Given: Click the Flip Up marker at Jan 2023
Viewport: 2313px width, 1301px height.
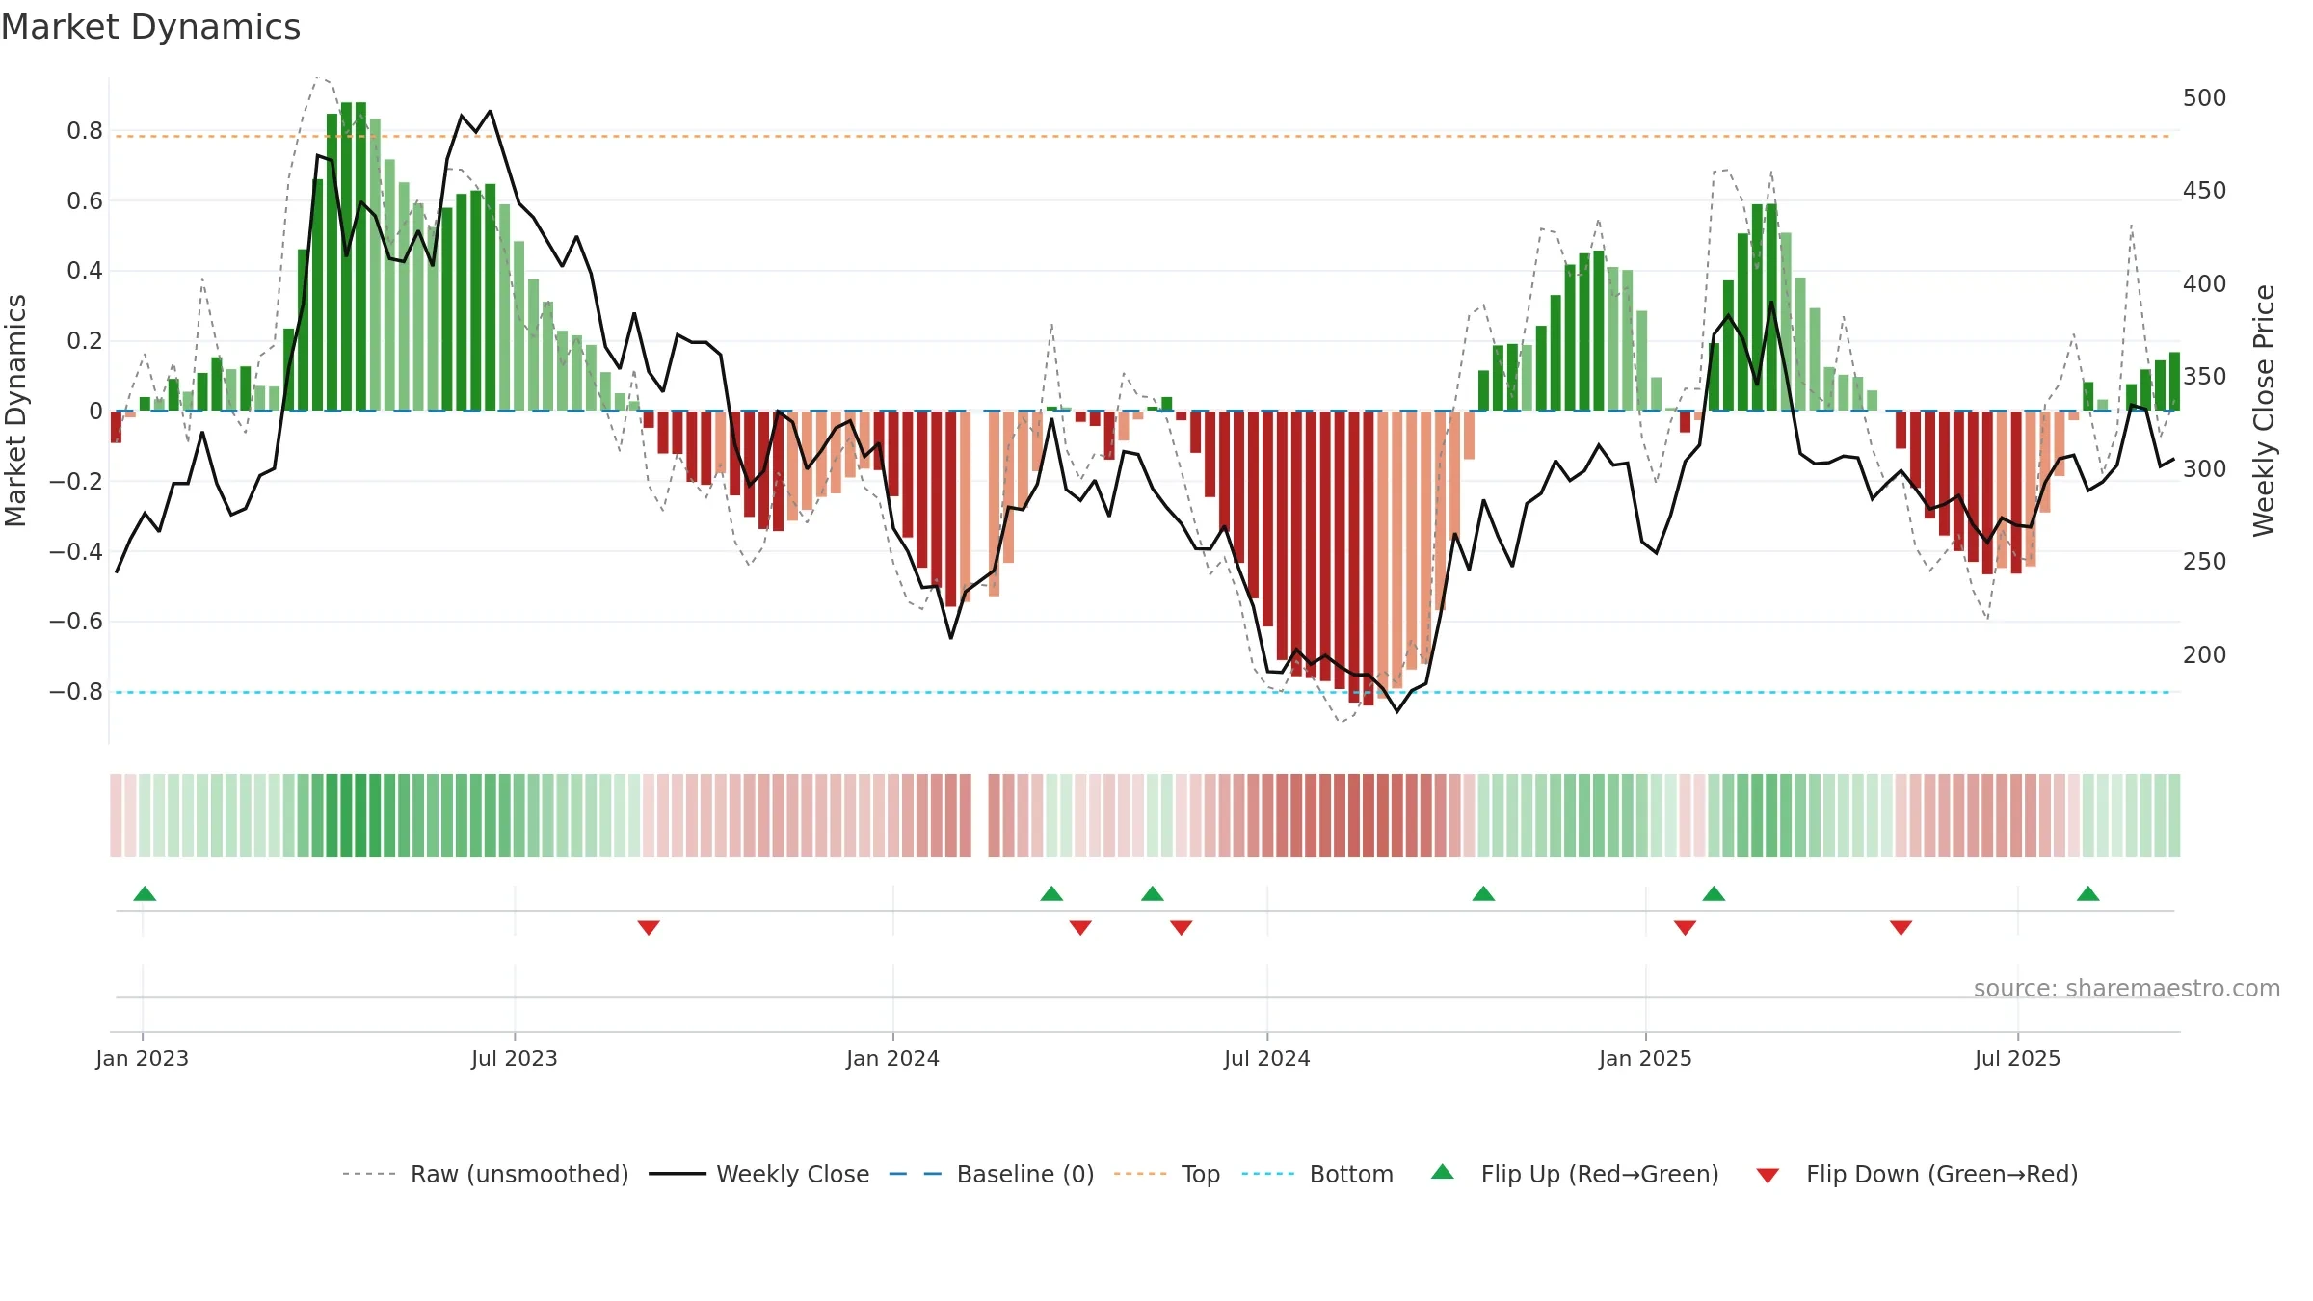Looking at the screenshot, I should tap(145, 894).
